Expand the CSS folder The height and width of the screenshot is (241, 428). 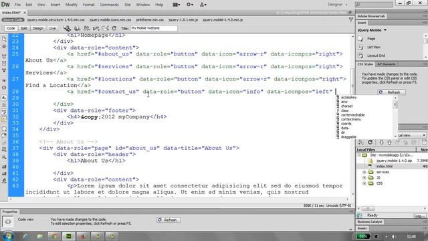click(364, 183)
